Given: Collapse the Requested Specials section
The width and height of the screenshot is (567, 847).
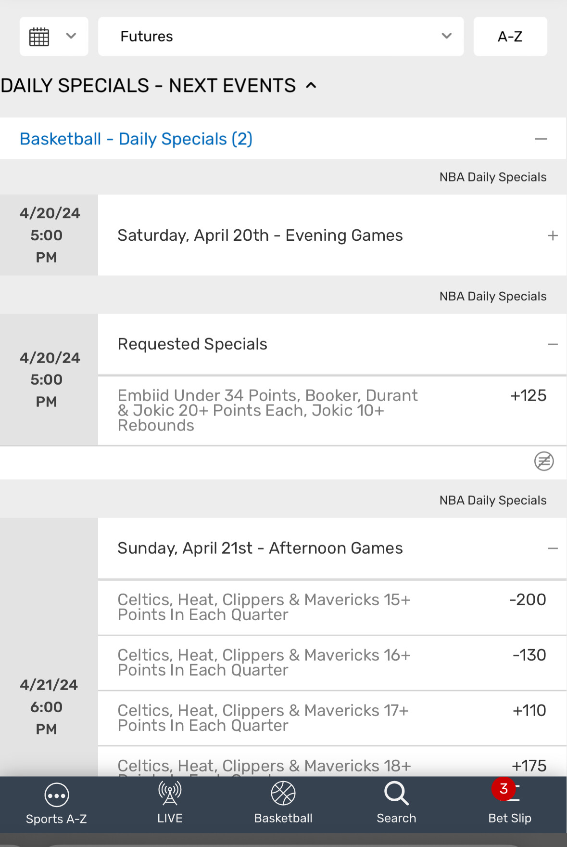Looking at the screenshot, I should (553, 344).
